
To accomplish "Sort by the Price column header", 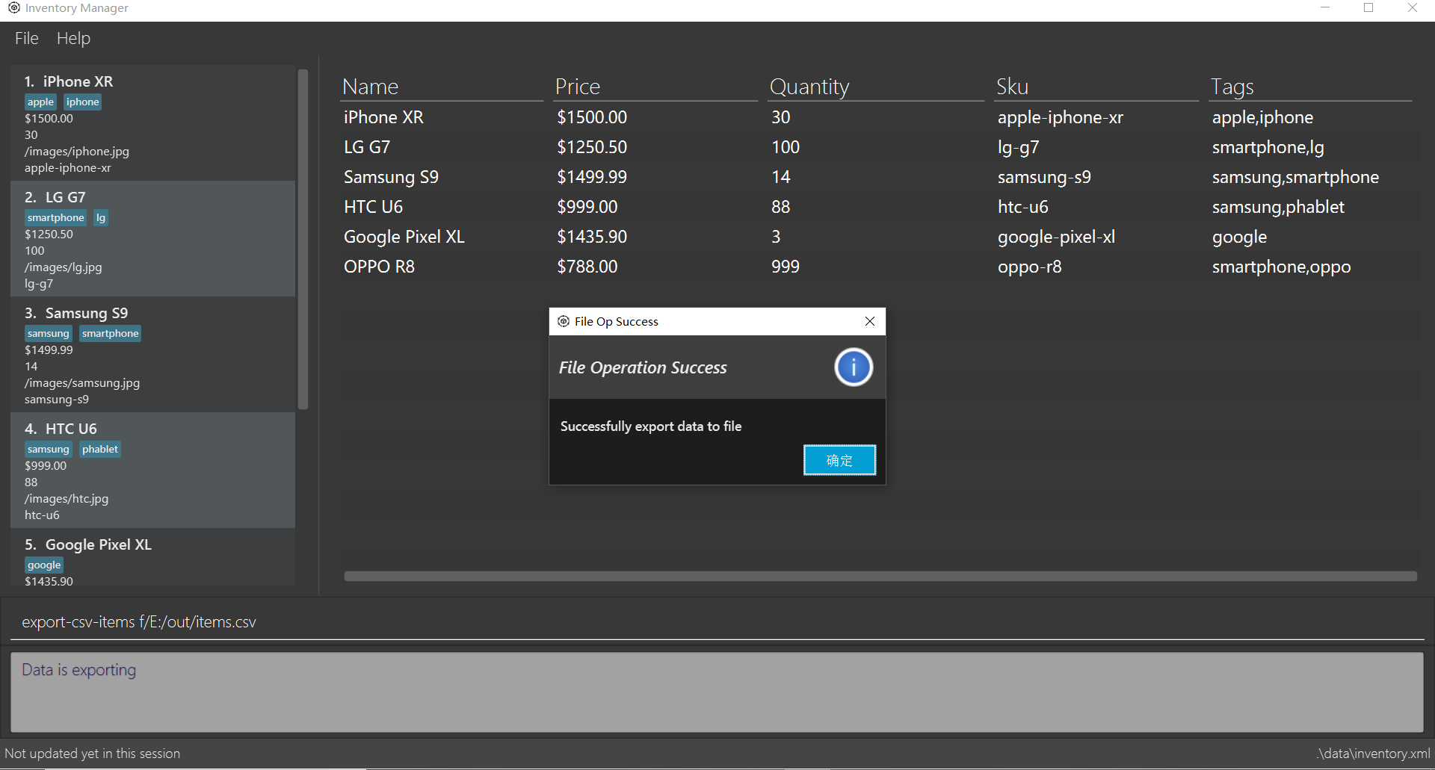I will point(655,87).
